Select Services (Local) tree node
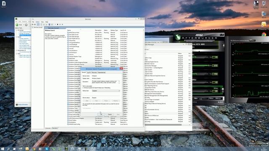Screen dimensions: 269x151 [38, 27]
